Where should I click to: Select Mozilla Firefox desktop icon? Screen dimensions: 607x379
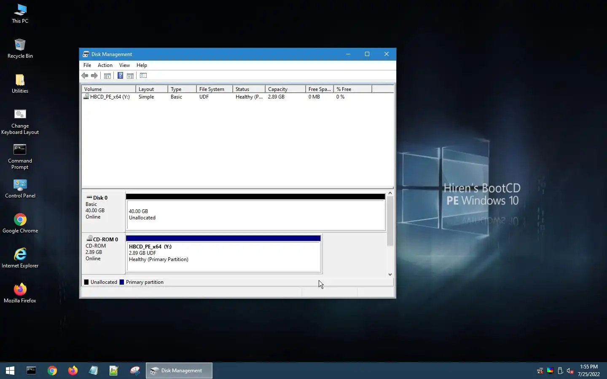coord(20,293)
